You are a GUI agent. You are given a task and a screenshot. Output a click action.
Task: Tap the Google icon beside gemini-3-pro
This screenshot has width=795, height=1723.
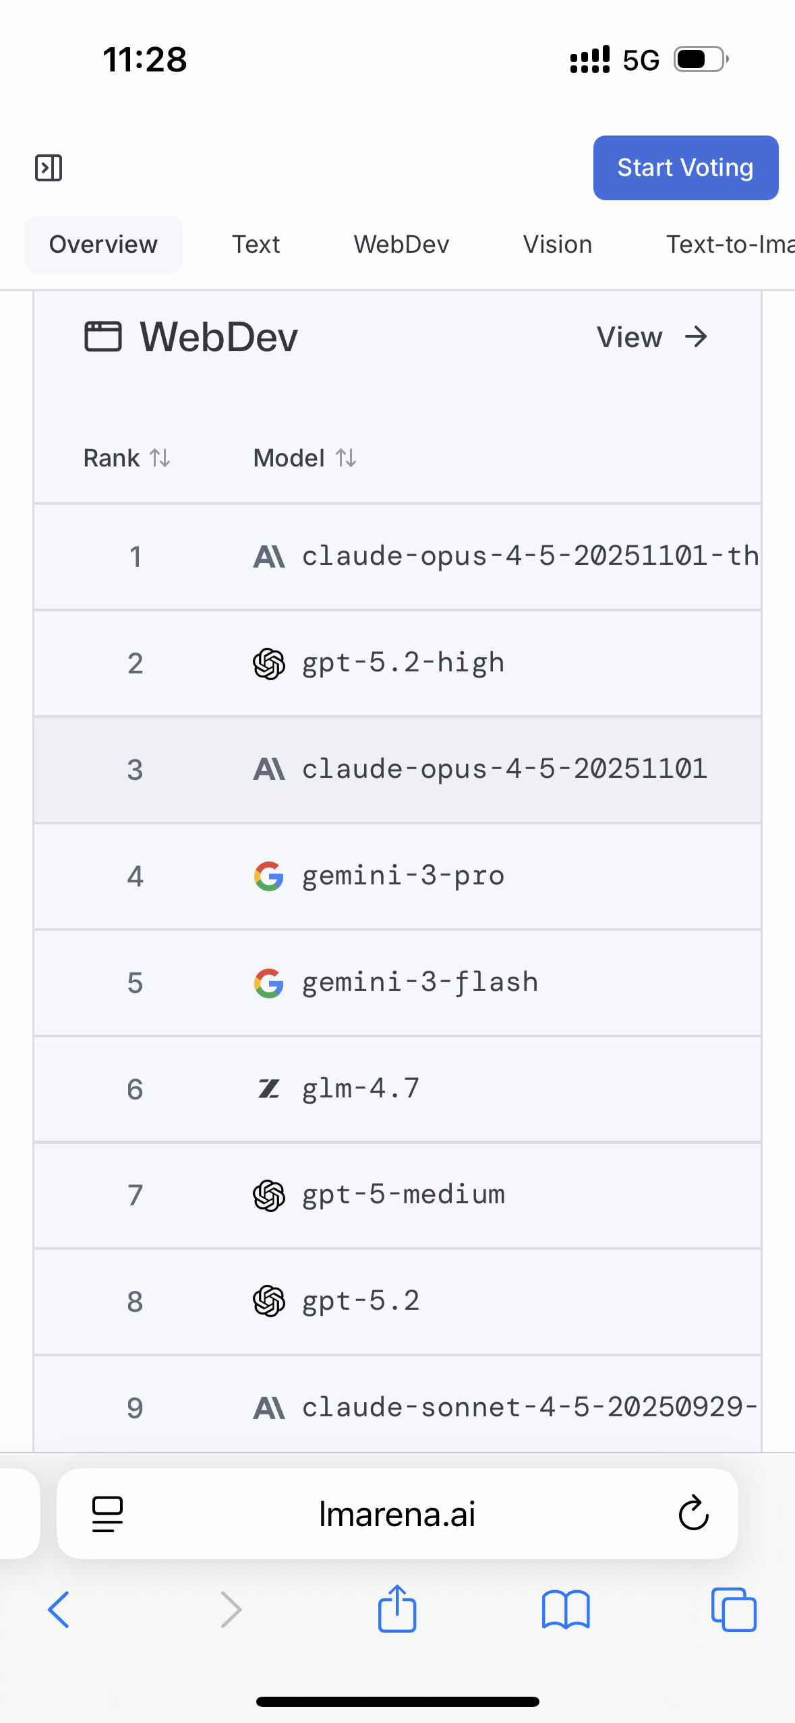point(268,876)
